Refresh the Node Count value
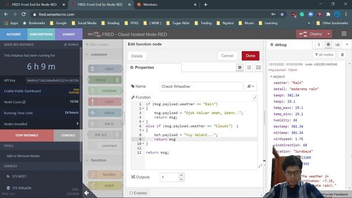 pyautogui.click(x=24, y=102)
